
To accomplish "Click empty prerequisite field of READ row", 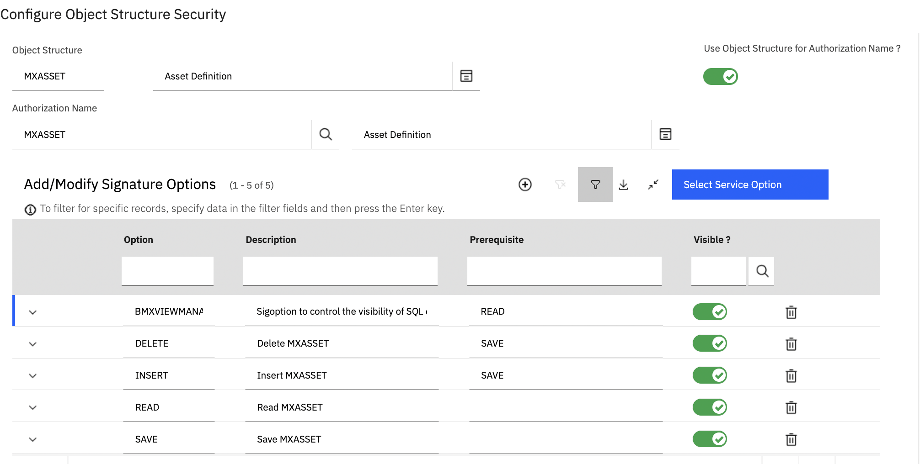I will click(x=566, y=407).
